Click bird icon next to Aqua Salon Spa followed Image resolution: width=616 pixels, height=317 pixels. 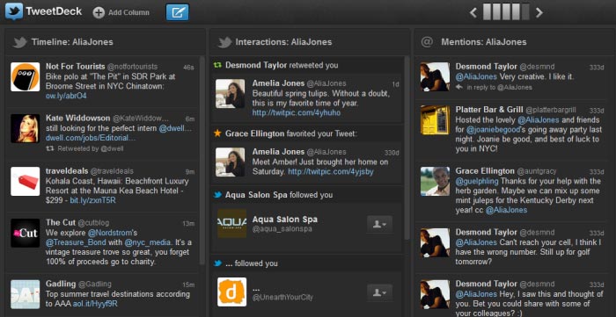tap(217, 195)
